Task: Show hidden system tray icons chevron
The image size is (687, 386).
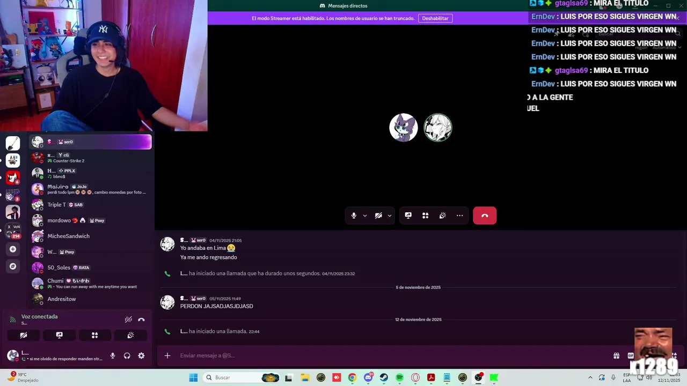Action: tap(590, 377)
